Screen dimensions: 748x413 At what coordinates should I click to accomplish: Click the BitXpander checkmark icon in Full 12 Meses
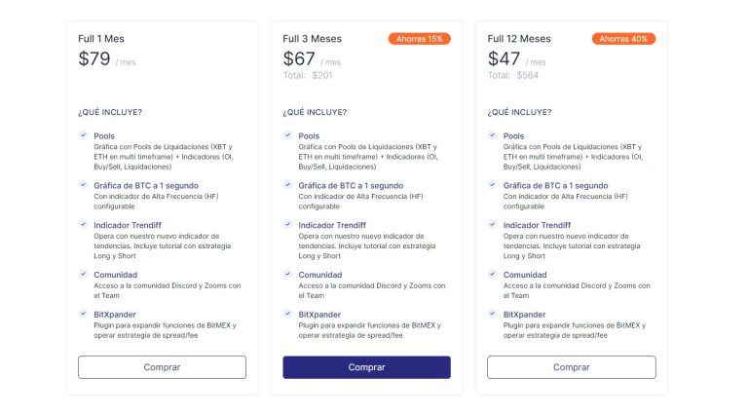[x=492, y=314]
